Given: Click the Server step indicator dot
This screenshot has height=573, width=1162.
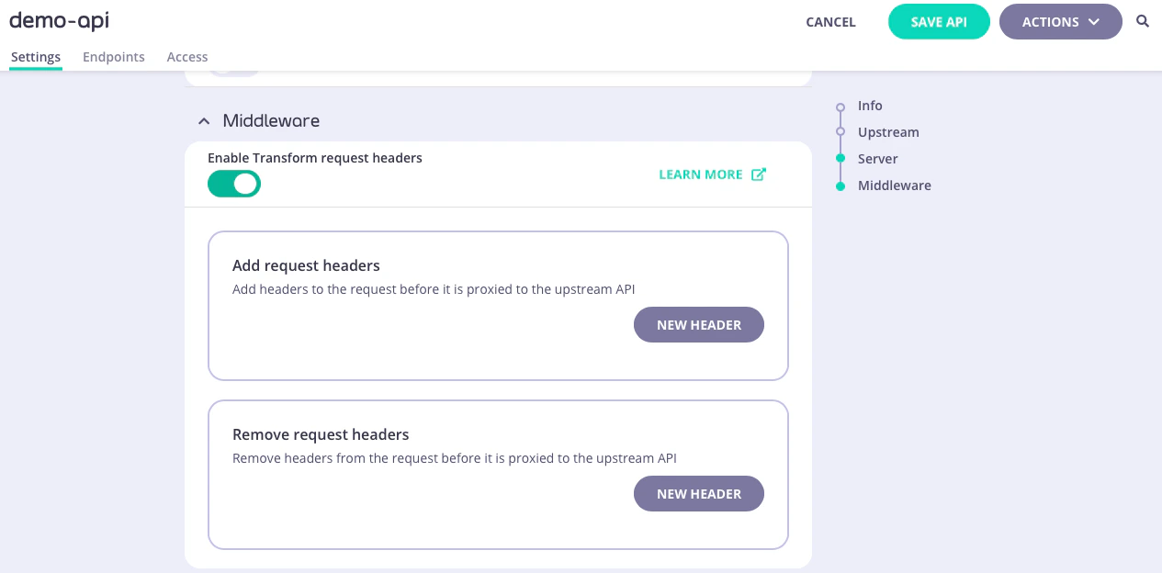Looking at the screenshot, I should point(841,159).
